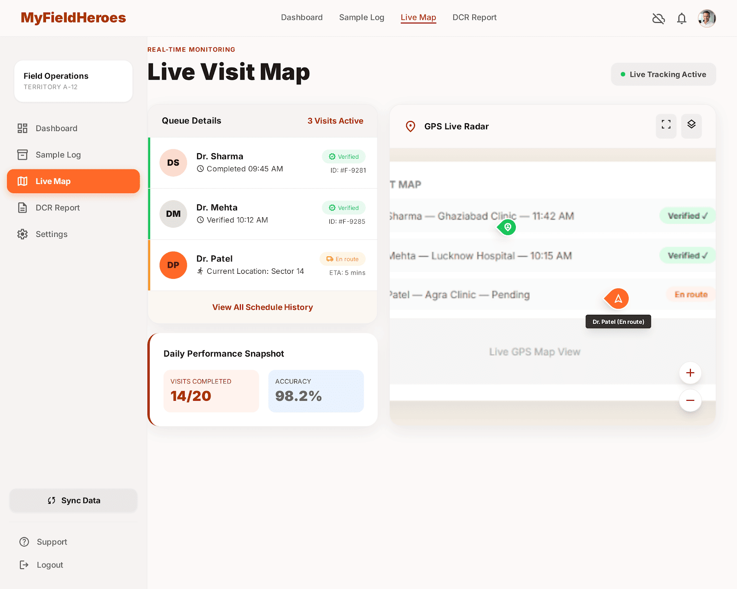Click the Accuracy 98.2% card
The height and width of the screenshot is (589, 737).
coord(316,391)
